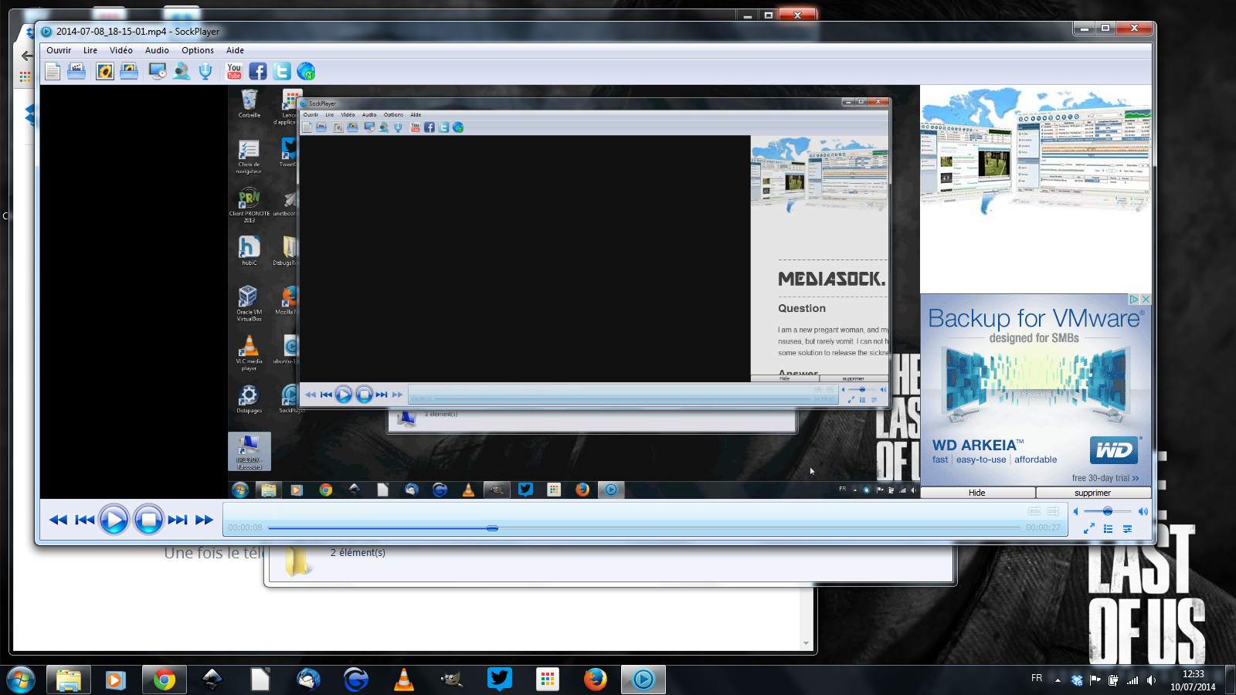The height and width of the screenshot is (695, 1236).
Task: Click the video playback area
Action: pyautogui.click(x=480, y=291)
